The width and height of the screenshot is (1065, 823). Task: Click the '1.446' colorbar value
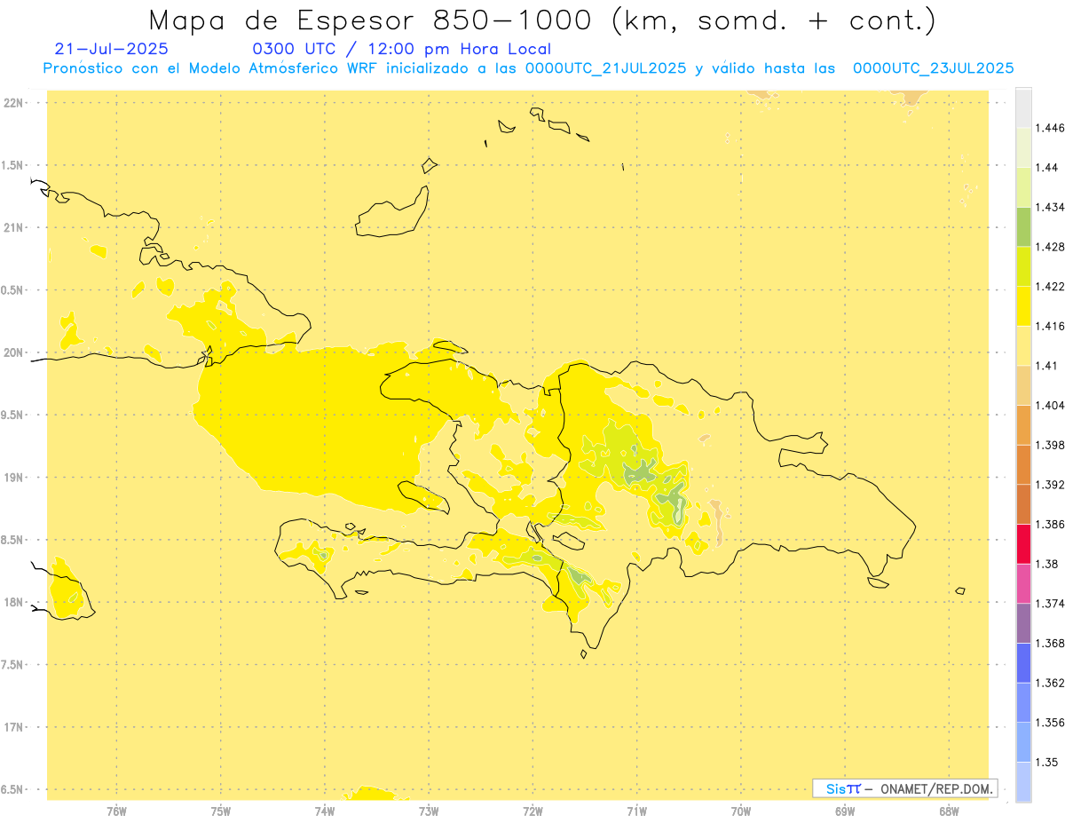click(1050, 128)
